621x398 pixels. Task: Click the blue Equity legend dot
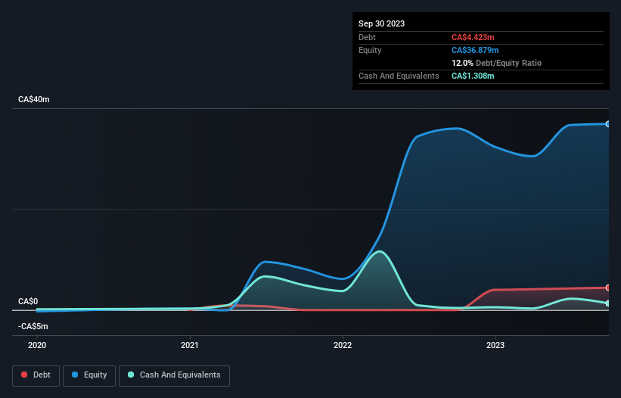(x=75, y=375)
